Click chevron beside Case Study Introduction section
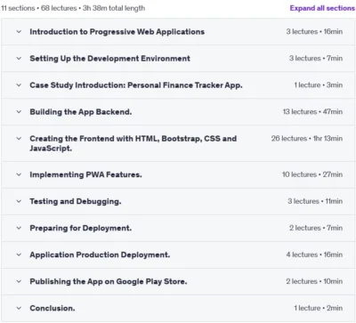 19,85
